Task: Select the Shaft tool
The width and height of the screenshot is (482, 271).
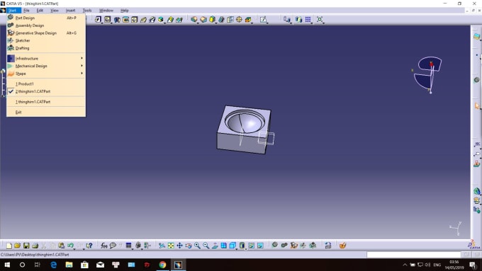Action: [117, 20]
